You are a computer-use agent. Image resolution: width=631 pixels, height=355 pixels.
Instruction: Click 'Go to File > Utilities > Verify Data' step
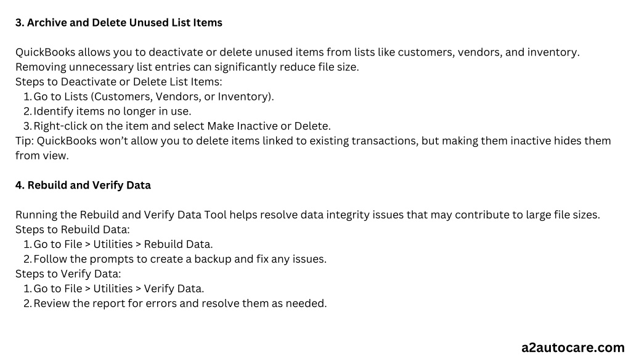(x=119, y=288)
